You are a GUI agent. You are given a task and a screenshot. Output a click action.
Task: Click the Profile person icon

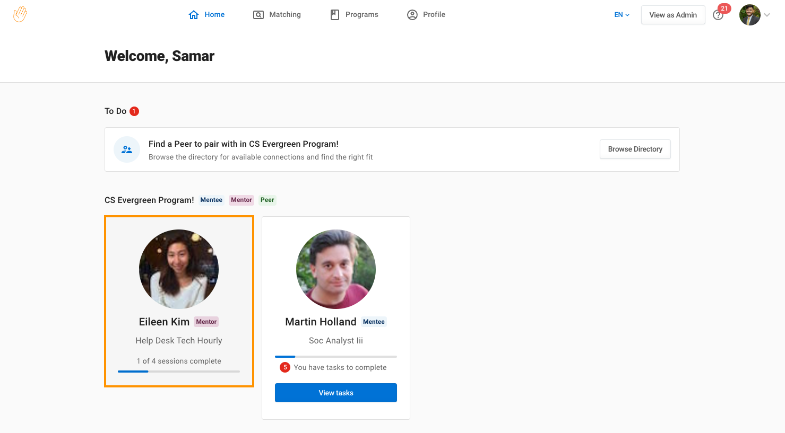tap(412, 15)
